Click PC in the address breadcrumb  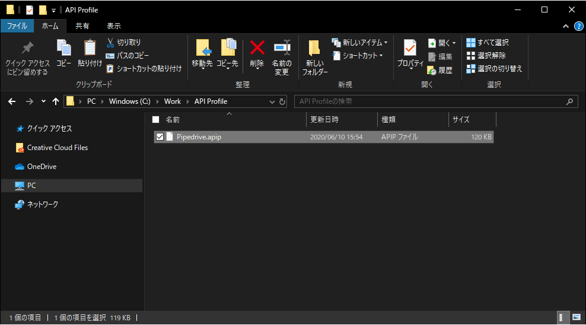91,101
